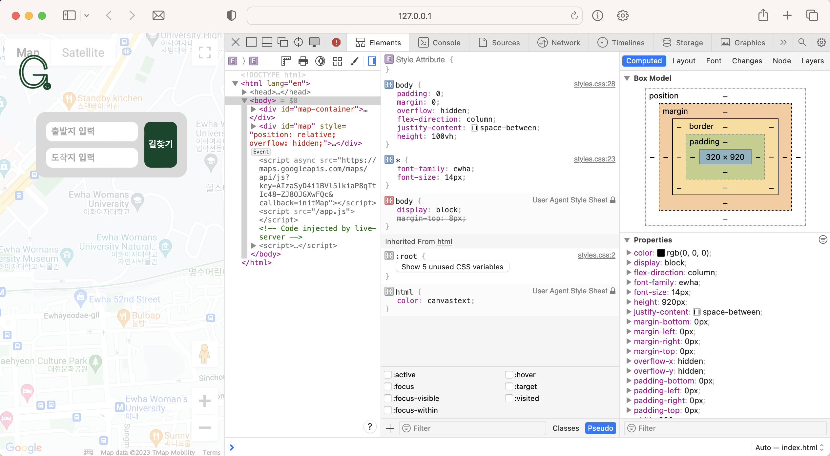Image resolution: width=830 pixels, height=456 pixels.
Task: Open the inspector search magnifier
Action: (802, 42)
